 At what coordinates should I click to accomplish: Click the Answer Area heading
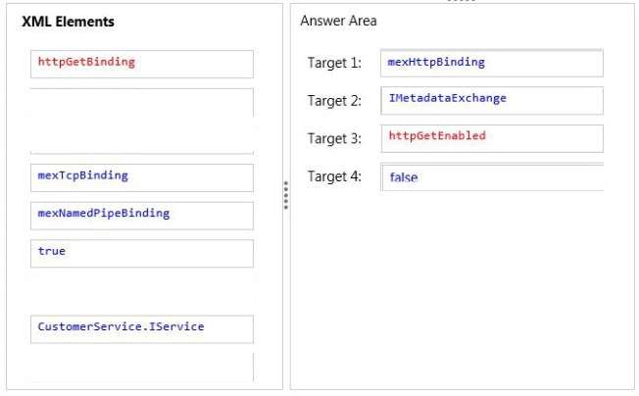coord(338,21)
